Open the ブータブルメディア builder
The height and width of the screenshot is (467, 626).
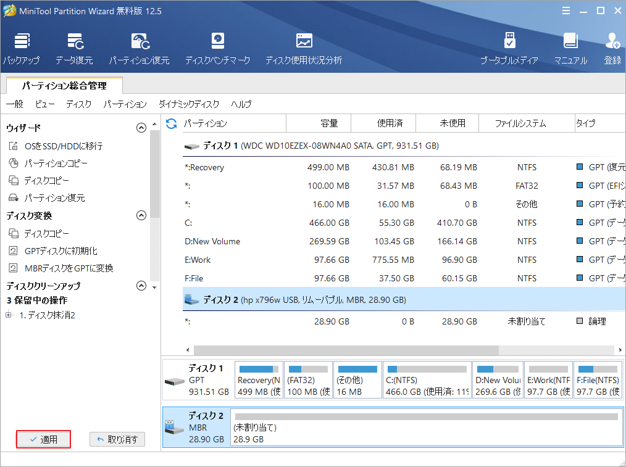510,48
